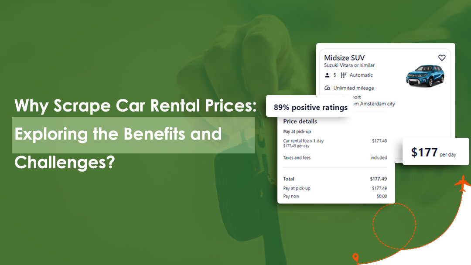Click the $177 per day price tag

point(435,152)
